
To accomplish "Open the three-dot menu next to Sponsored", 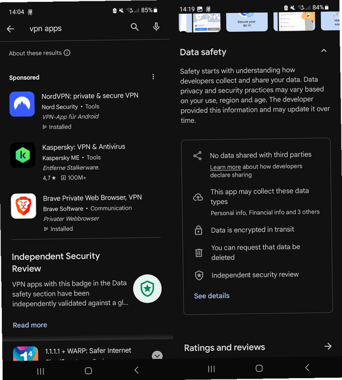I will pyautogui.click(x=153, y=77).
